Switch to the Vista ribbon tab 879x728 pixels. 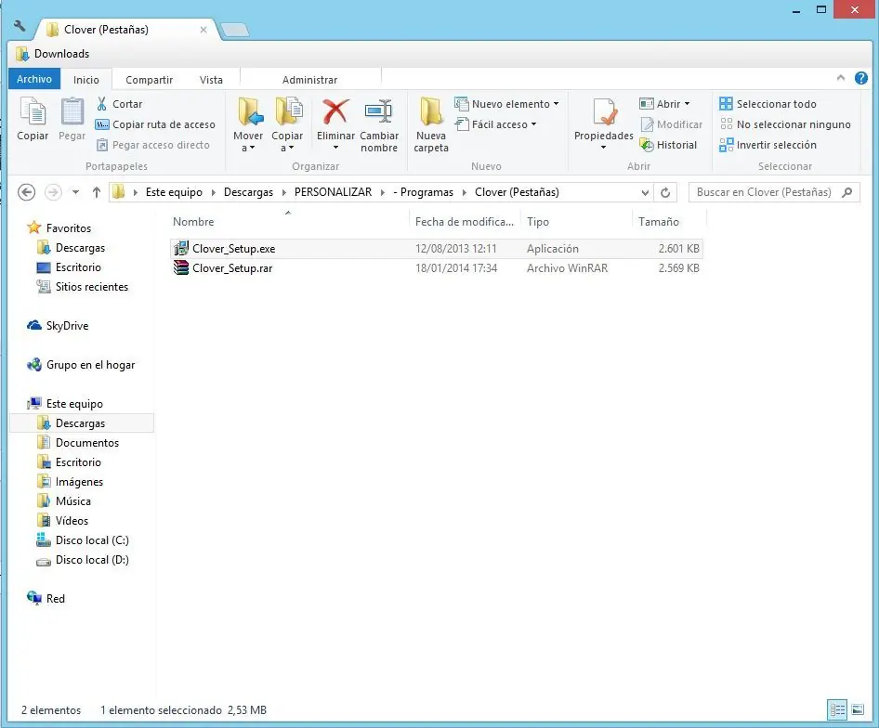[x=211, y=80]
